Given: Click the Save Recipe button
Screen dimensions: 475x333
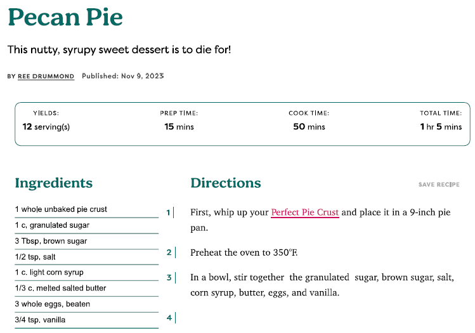Looking at the screenshot, I should (x=439, y=185).
